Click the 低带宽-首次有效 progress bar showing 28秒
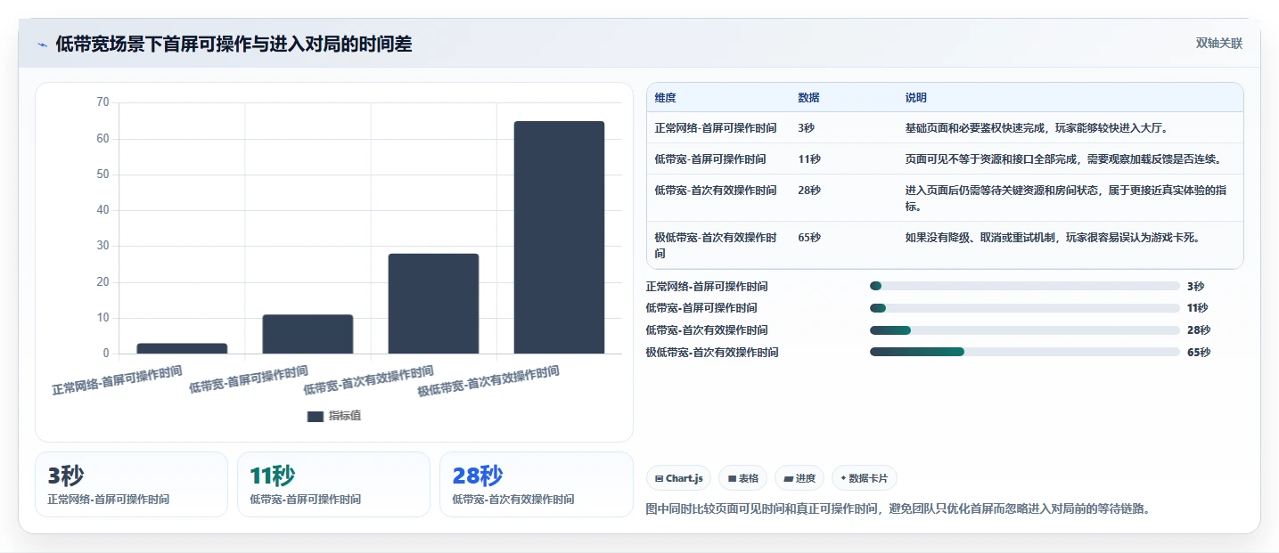 tap(1025, 330)
